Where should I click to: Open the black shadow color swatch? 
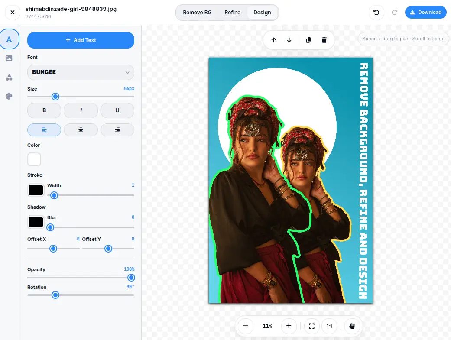click(x=36, y=222)
